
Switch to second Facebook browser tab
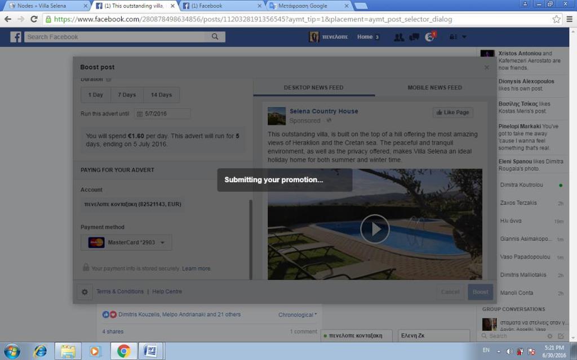pyautogui.click(x=221, y=6)
